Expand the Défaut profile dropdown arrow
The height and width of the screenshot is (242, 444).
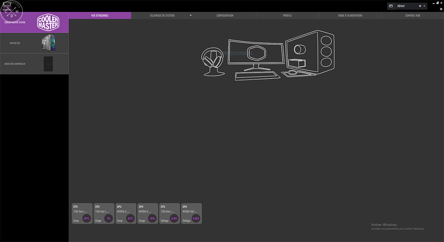pos(424,6)
